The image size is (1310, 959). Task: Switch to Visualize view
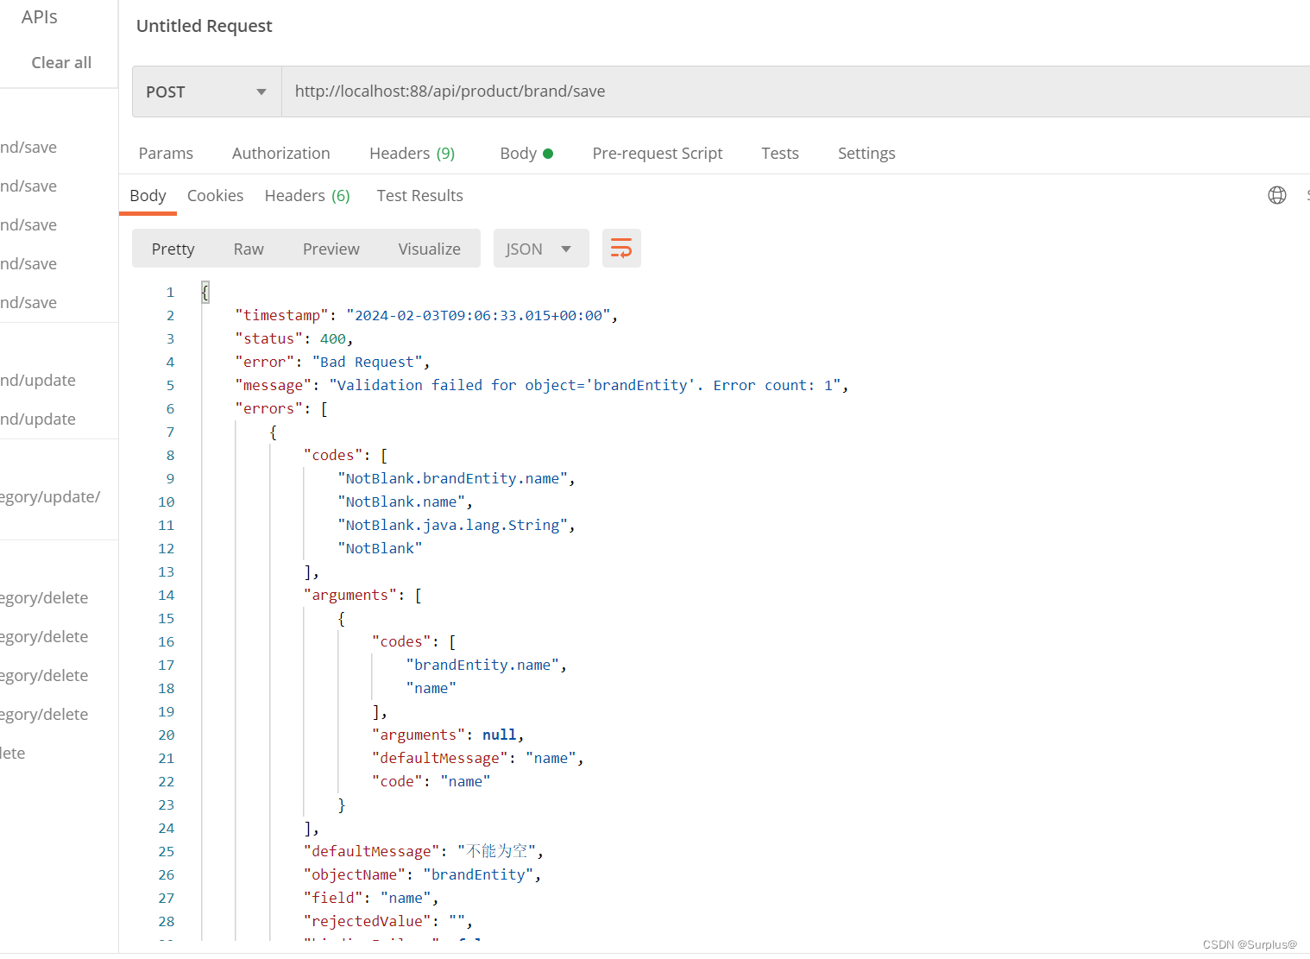429,249
